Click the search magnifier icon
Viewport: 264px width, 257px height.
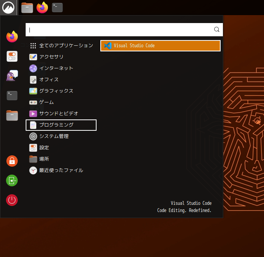pyautogui.click(x=217, y=29)
